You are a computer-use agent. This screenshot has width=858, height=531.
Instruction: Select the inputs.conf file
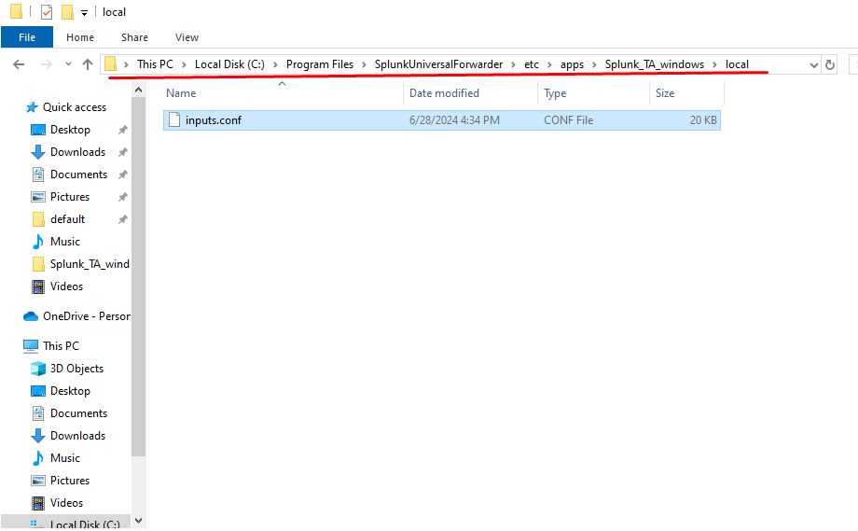pyautogui.click(x=441, y=120)
